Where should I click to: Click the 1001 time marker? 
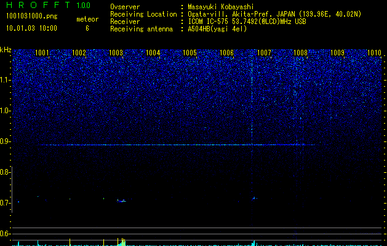point(42,52)
